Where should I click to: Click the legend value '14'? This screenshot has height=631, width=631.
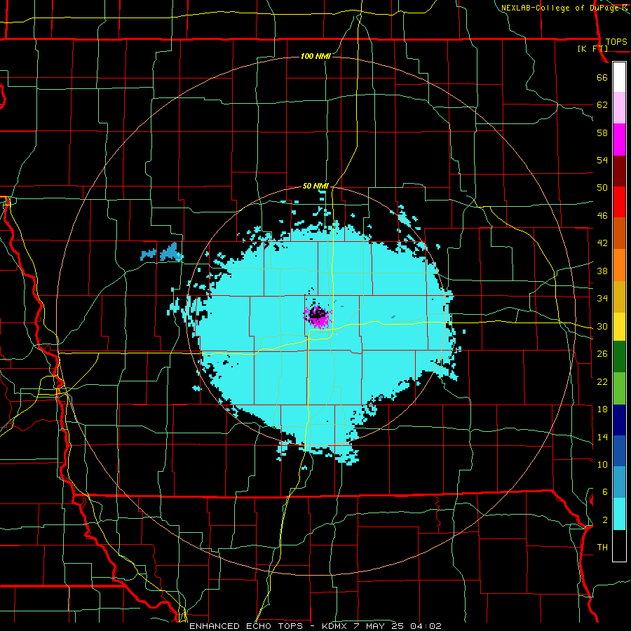(602, 437)
